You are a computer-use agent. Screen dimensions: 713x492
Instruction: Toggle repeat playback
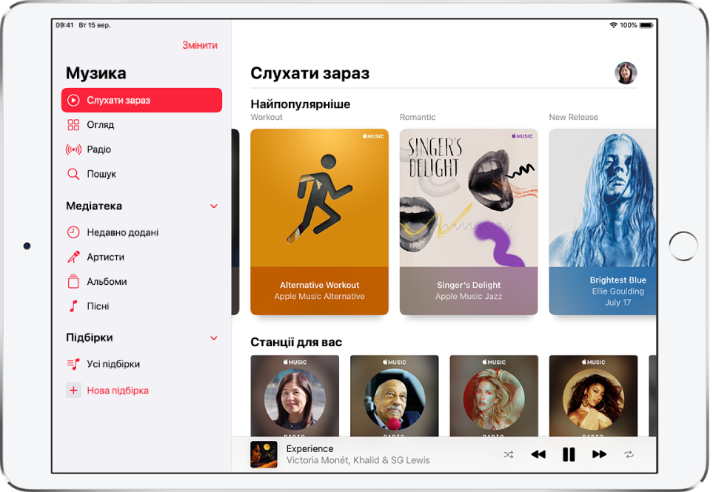pos(629,454)
